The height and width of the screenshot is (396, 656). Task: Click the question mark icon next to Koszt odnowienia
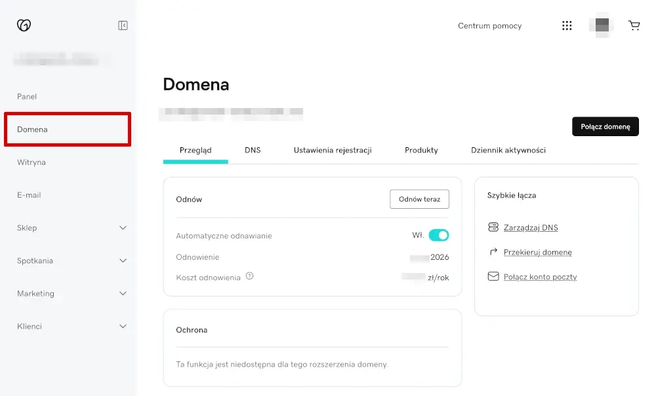(249, 277)
